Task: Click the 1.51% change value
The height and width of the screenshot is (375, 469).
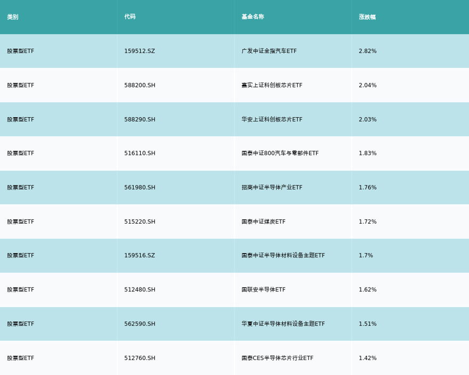Action: 368,324
